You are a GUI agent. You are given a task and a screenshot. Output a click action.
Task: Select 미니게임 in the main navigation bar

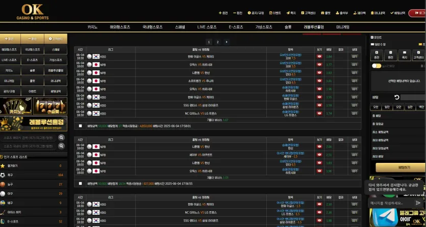pos(343,27)
